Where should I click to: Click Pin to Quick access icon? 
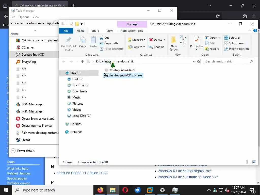click(x=69, y=40)
